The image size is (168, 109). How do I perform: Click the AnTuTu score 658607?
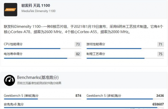[158, 104]
